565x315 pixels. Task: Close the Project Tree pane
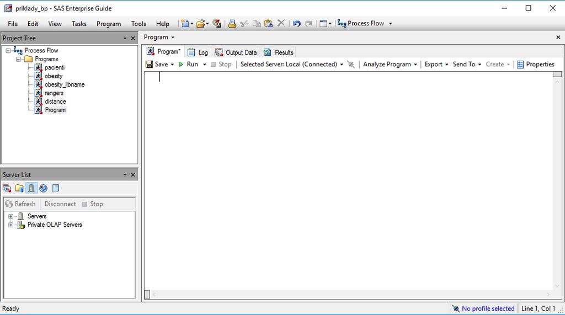coord(133,38)
